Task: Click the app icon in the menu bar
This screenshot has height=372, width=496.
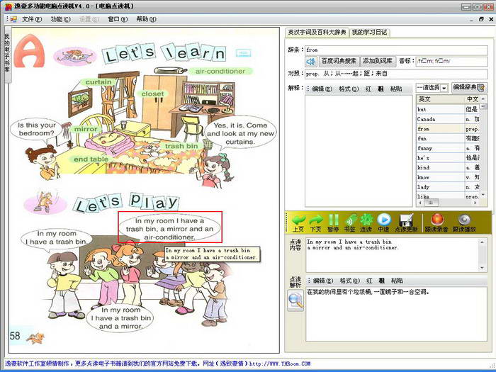Action: (x=13, y=19)
